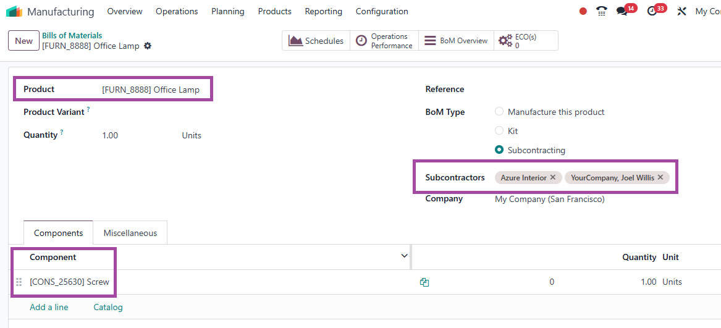
Task: Open the VoIP phone icon
Action: [x=601, y=12]
